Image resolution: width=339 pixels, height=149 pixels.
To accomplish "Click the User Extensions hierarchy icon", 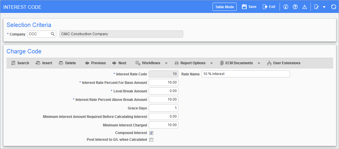I will (x=269, y=63).
